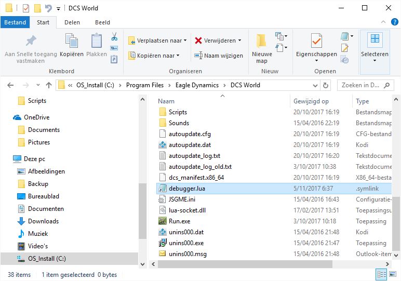Select Downloads in the navigation pane
The image size is (401, 281).
[x=43, y=221]
